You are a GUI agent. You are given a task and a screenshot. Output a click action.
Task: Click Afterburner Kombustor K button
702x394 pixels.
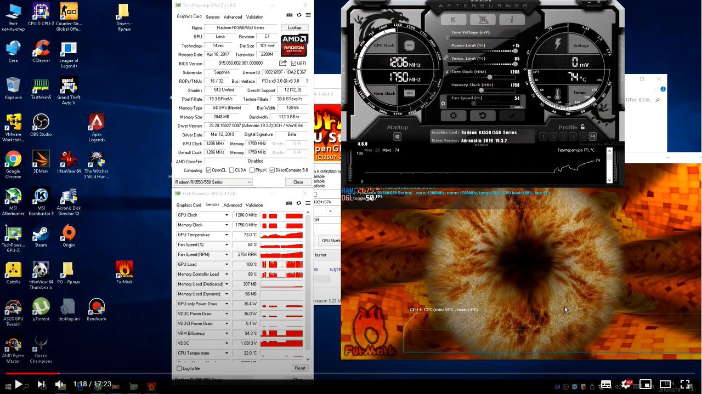tap(453, 19)
